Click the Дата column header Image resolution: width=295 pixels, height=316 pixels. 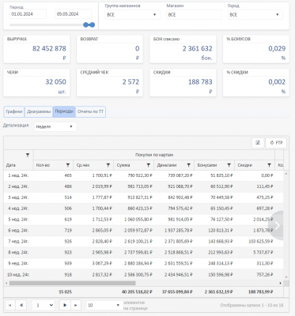10,165
